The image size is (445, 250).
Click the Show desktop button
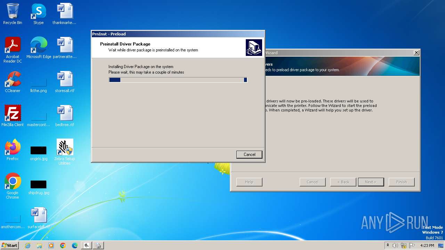click(x=441, y=245)
